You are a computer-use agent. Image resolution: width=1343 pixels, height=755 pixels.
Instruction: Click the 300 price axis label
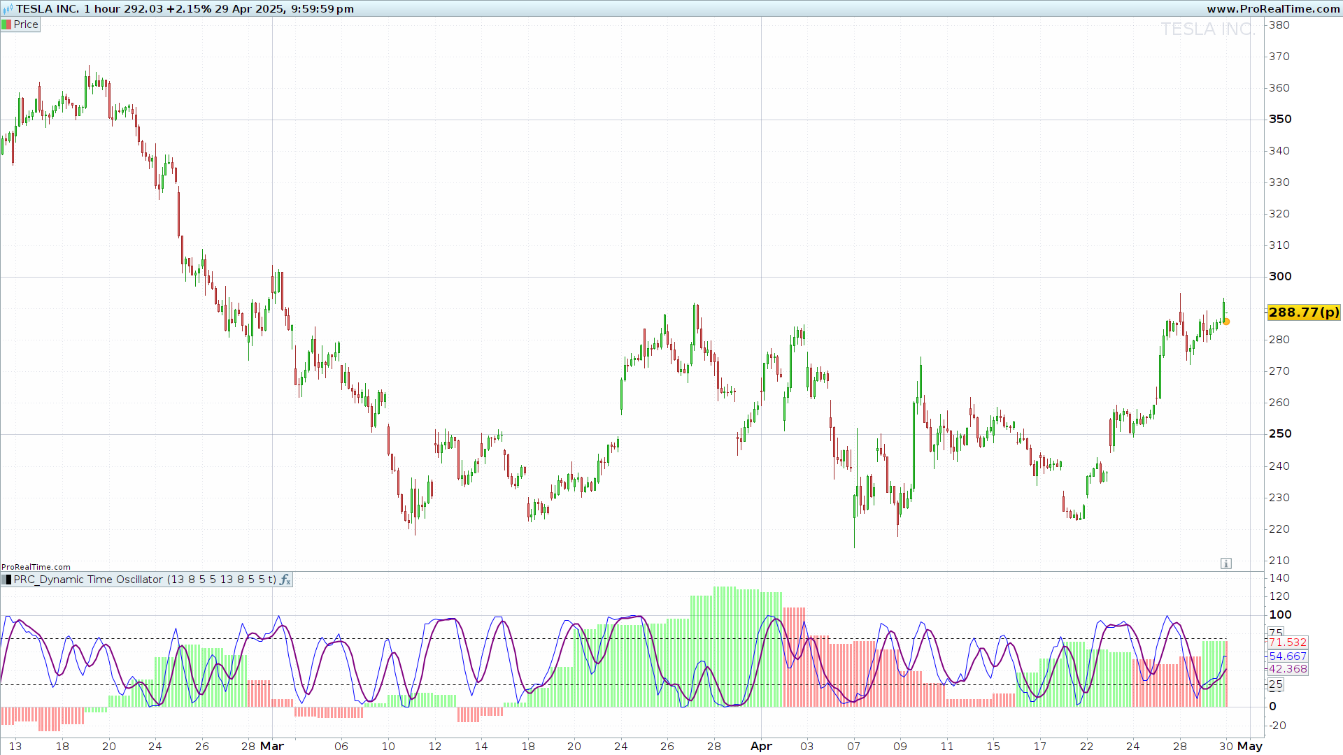1280,277
